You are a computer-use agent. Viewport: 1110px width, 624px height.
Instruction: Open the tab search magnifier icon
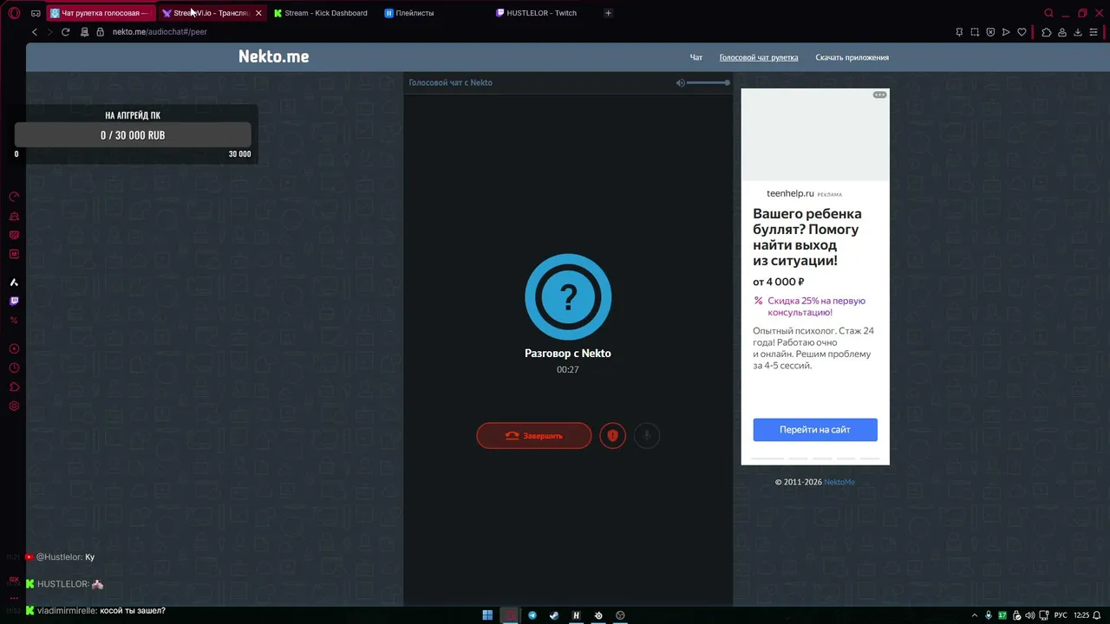(x=1049, y=13)
